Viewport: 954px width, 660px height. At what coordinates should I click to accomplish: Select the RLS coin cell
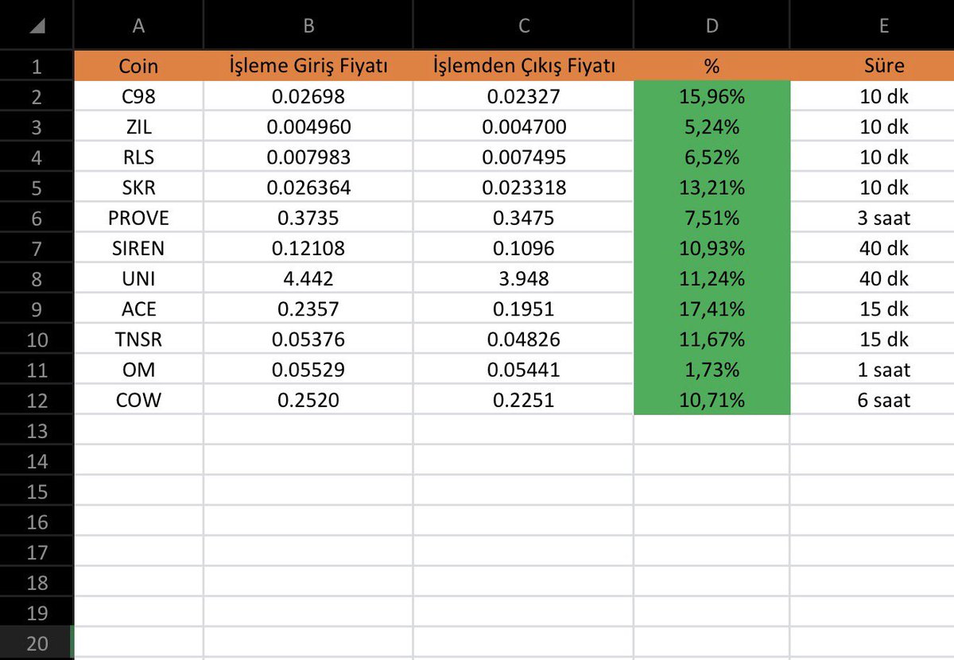point(138,157)
